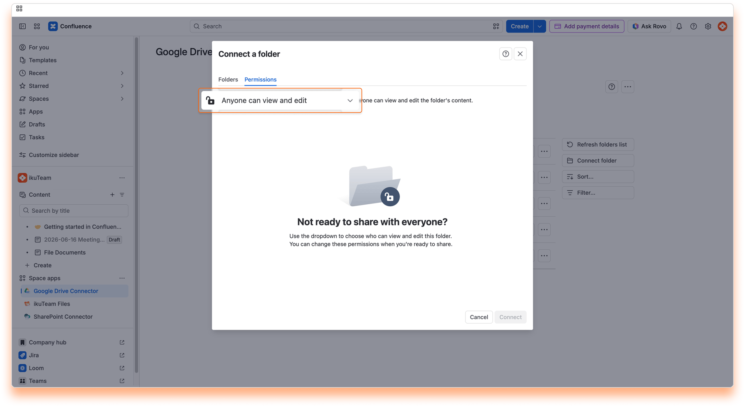
Task: Click the Search by title field
Action: (x=74, y=211)
